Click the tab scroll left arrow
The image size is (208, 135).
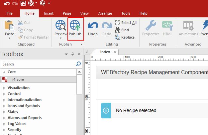87,52
